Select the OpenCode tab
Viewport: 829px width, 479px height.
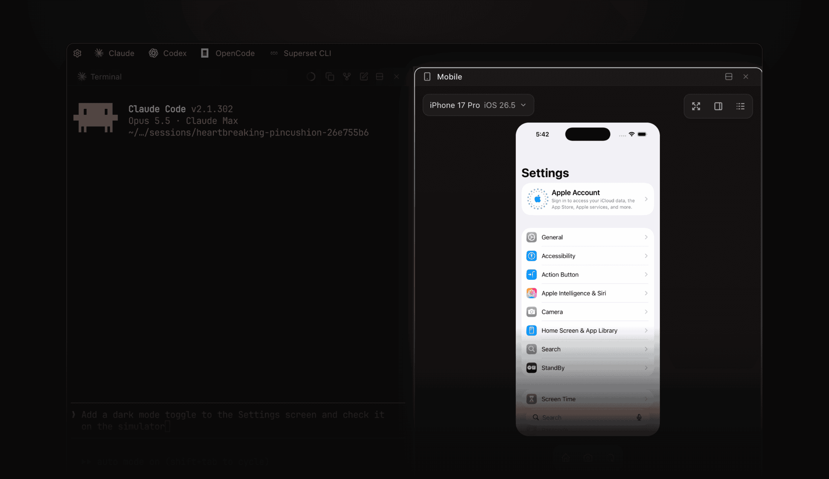point(228,53)
